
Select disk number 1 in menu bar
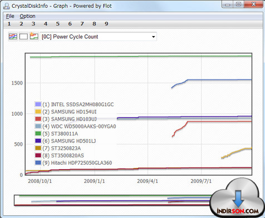tap(9, 24)
